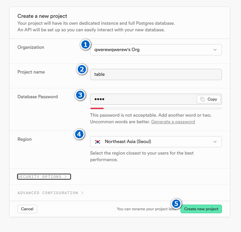241x232 pixels.
Task: Expand the Advanced Configuration section
Action: click(x=50, y=193)
